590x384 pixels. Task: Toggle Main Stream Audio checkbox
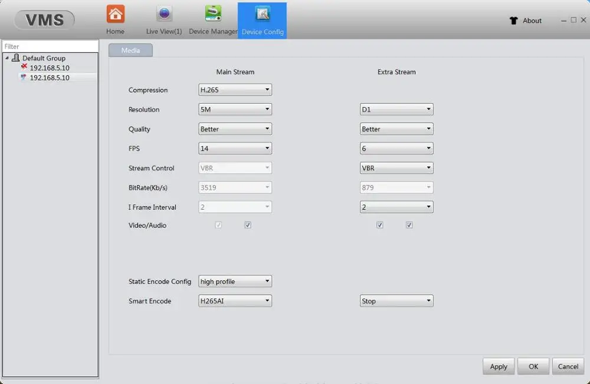248,225
